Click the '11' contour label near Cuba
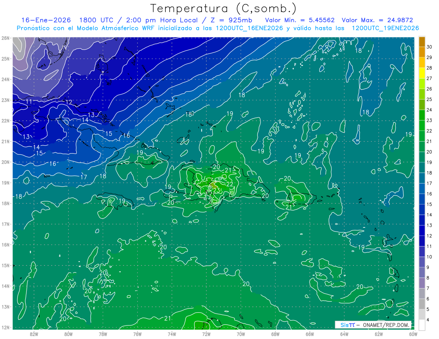The width and height of the screenshot is (439, 339). [29, 101]
